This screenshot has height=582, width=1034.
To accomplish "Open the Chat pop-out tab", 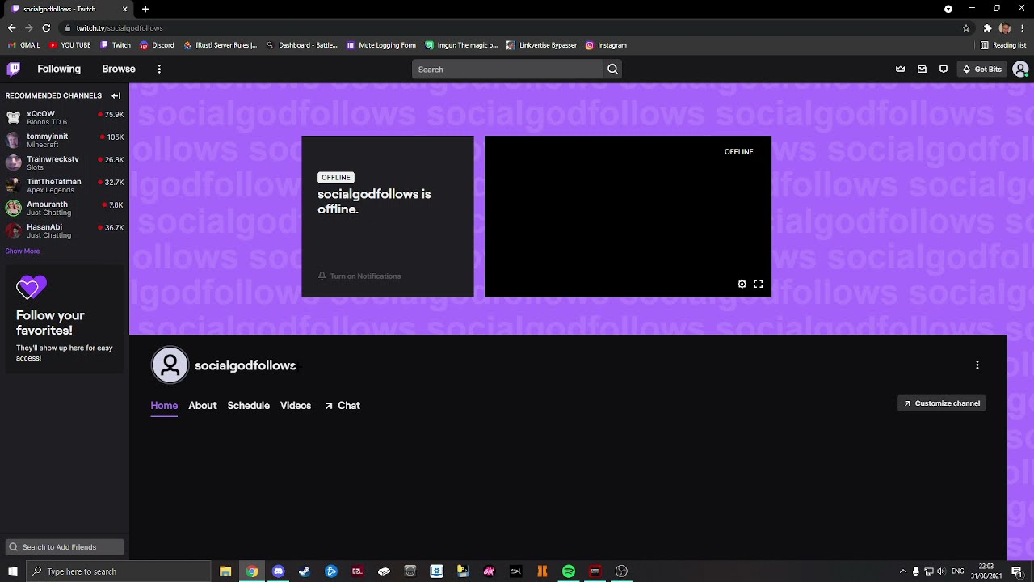I will click(343, 406).
